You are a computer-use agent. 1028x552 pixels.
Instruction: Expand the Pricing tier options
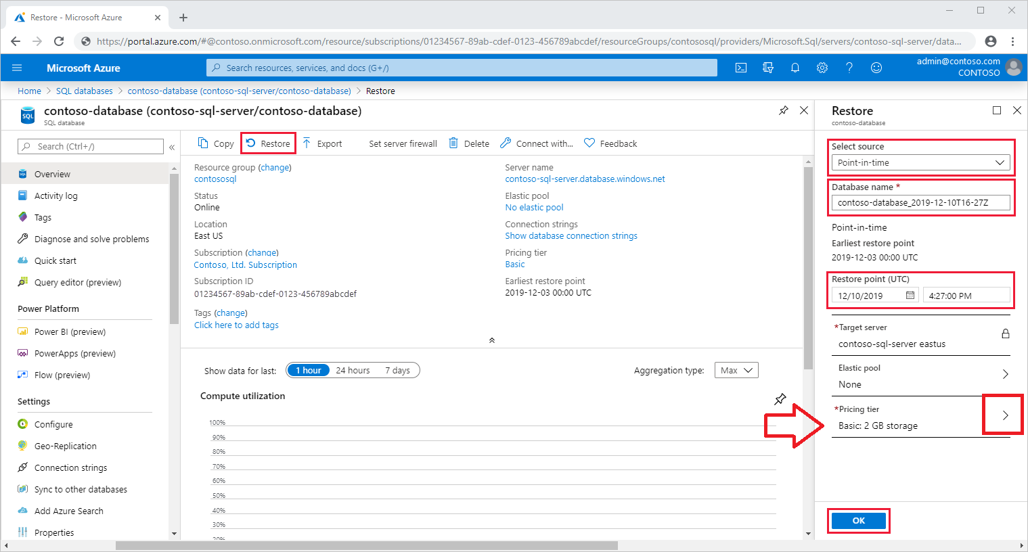pyautogui.click(x=1002, y=415)
